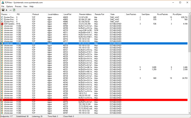This screenshot has height=118, width=191.
Task: Click Sent Bytes value 1,259
Action: (154, 69)
